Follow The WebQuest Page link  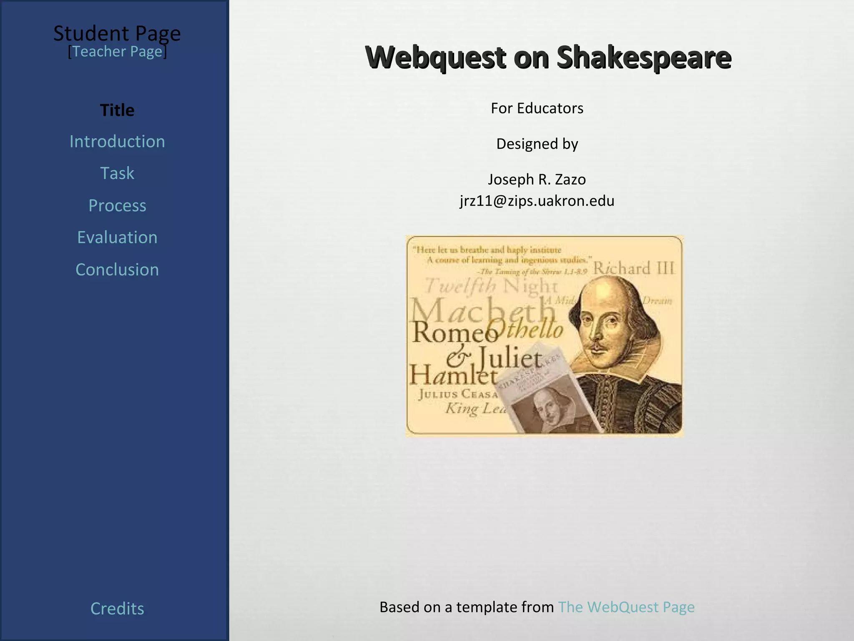pyautogui.click(x=626, y=607)
